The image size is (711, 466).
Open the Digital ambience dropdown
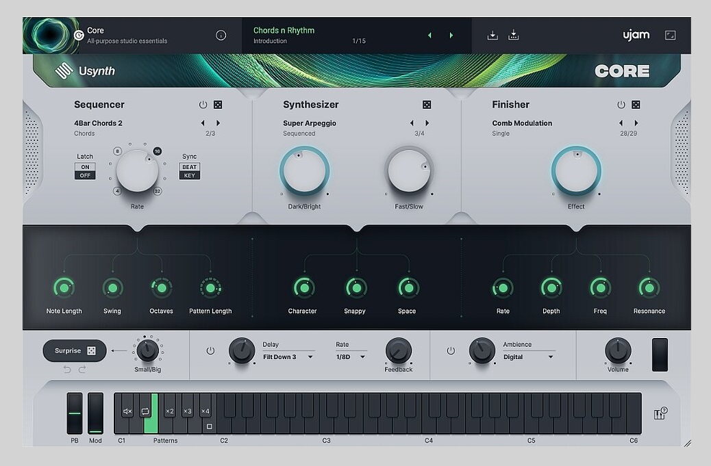[x=528, y=357]
